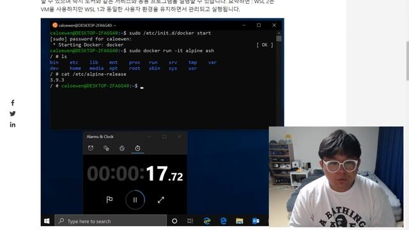The width and height of the screenshot is (409, 230).
Task: Click the '3.9.3' version output
Action: pos(57,80)
